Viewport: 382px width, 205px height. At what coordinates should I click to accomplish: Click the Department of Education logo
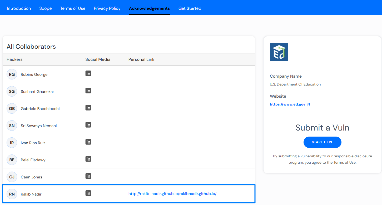[x=279, y=52]
